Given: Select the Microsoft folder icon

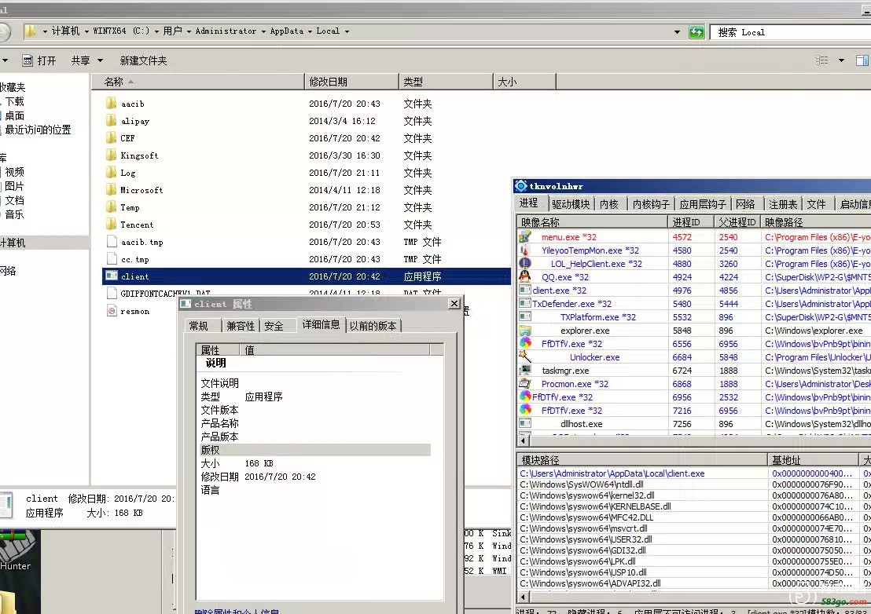Looking at the screenshot, I should click(111, 190).
